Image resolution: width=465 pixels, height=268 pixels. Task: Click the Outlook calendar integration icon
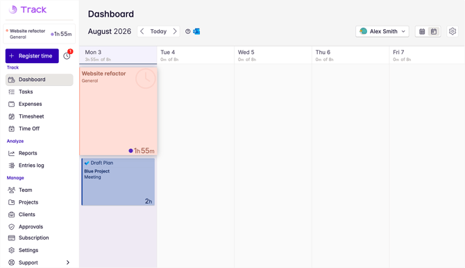[x=196, y=31]
